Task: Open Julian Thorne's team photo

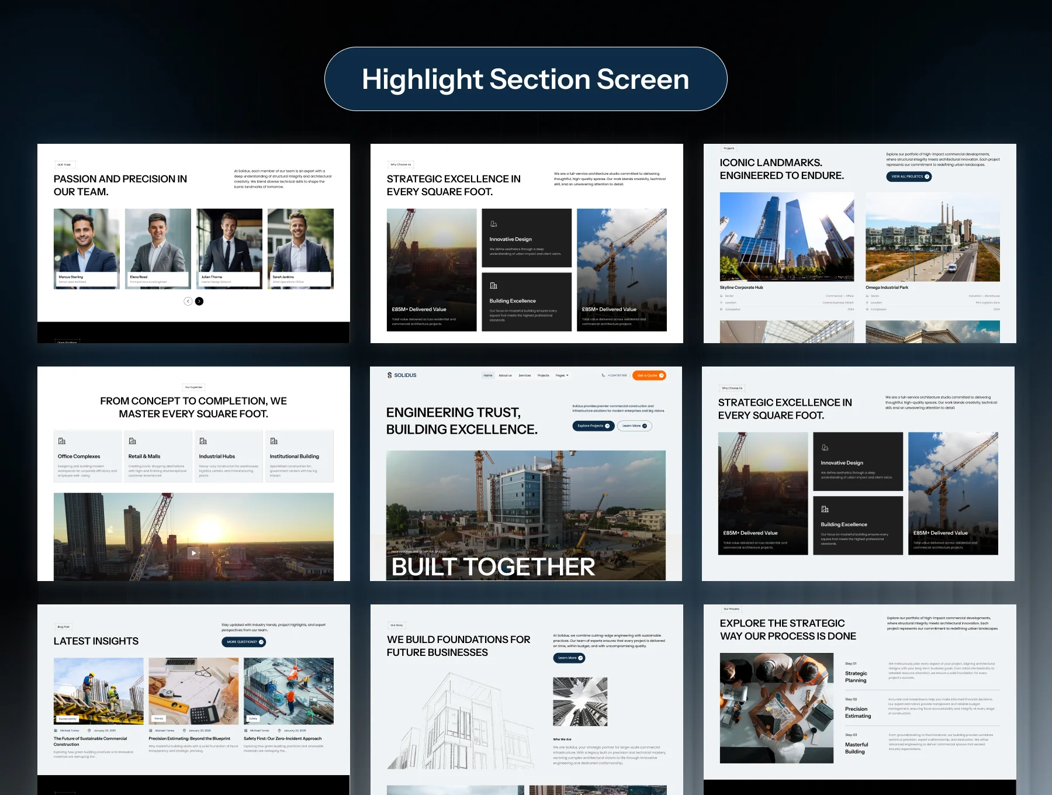Action: pos(229,248)
